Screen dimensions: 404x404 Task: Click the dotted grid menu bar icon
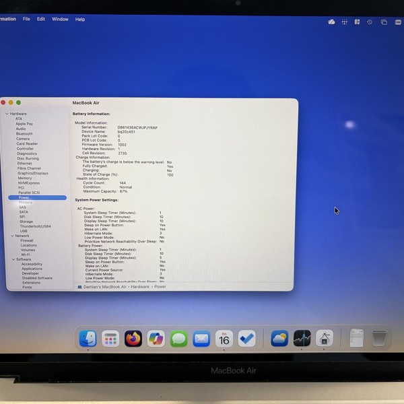(345, 22)
